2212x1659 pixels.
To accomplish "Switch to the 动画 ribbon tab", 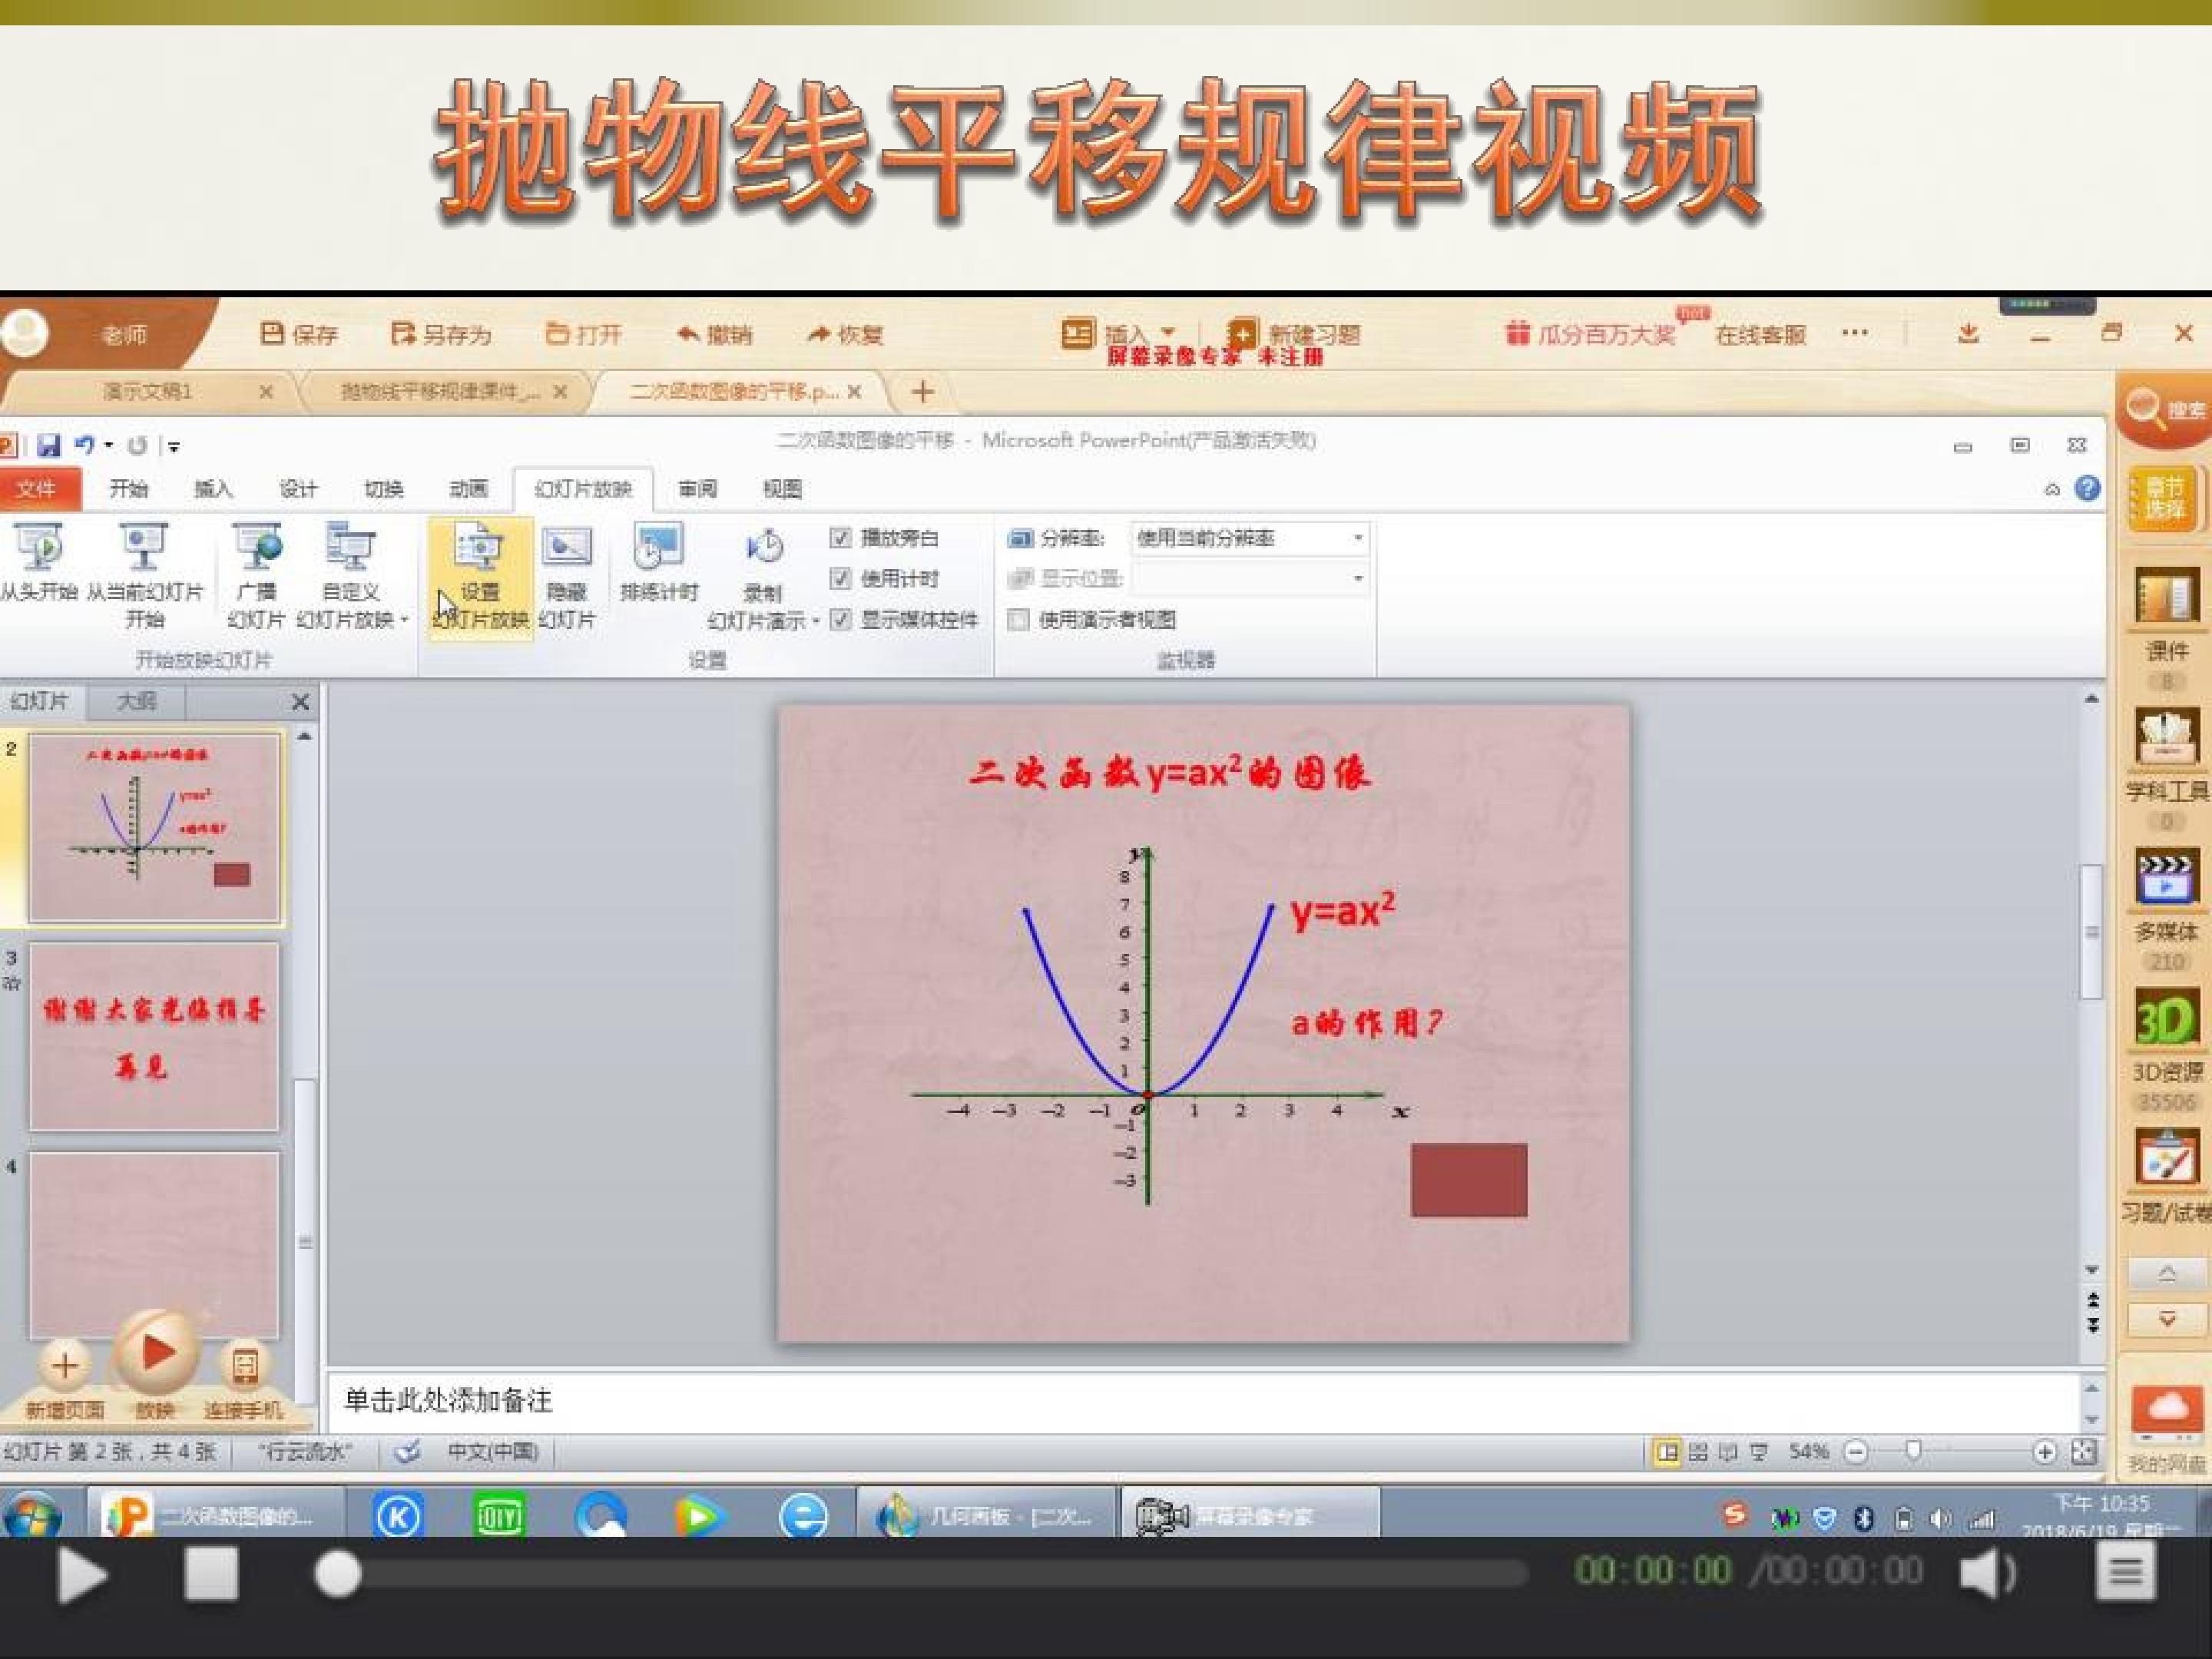I will (468, 489).
